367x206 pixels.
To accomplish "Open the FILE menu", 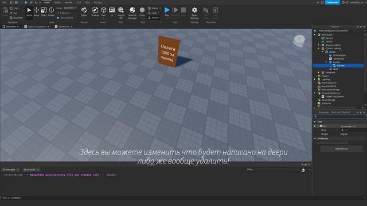I will click(x=5, y=2).
